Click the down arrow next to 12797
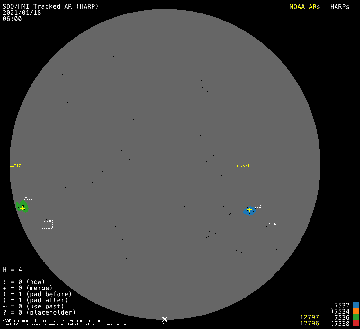Viewport: 360px width, 329px height. [22, 165]
